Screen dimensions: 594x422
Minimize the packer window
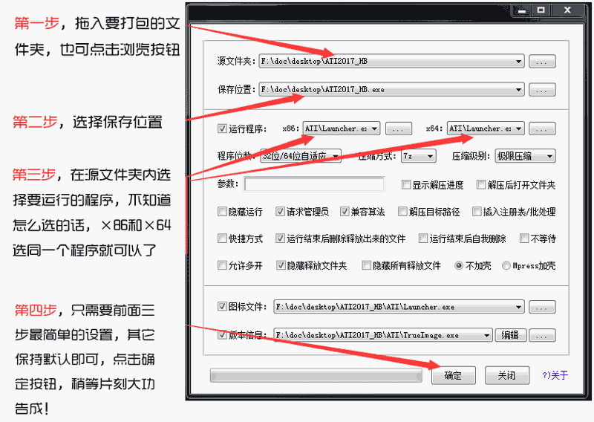click(523, 10)
